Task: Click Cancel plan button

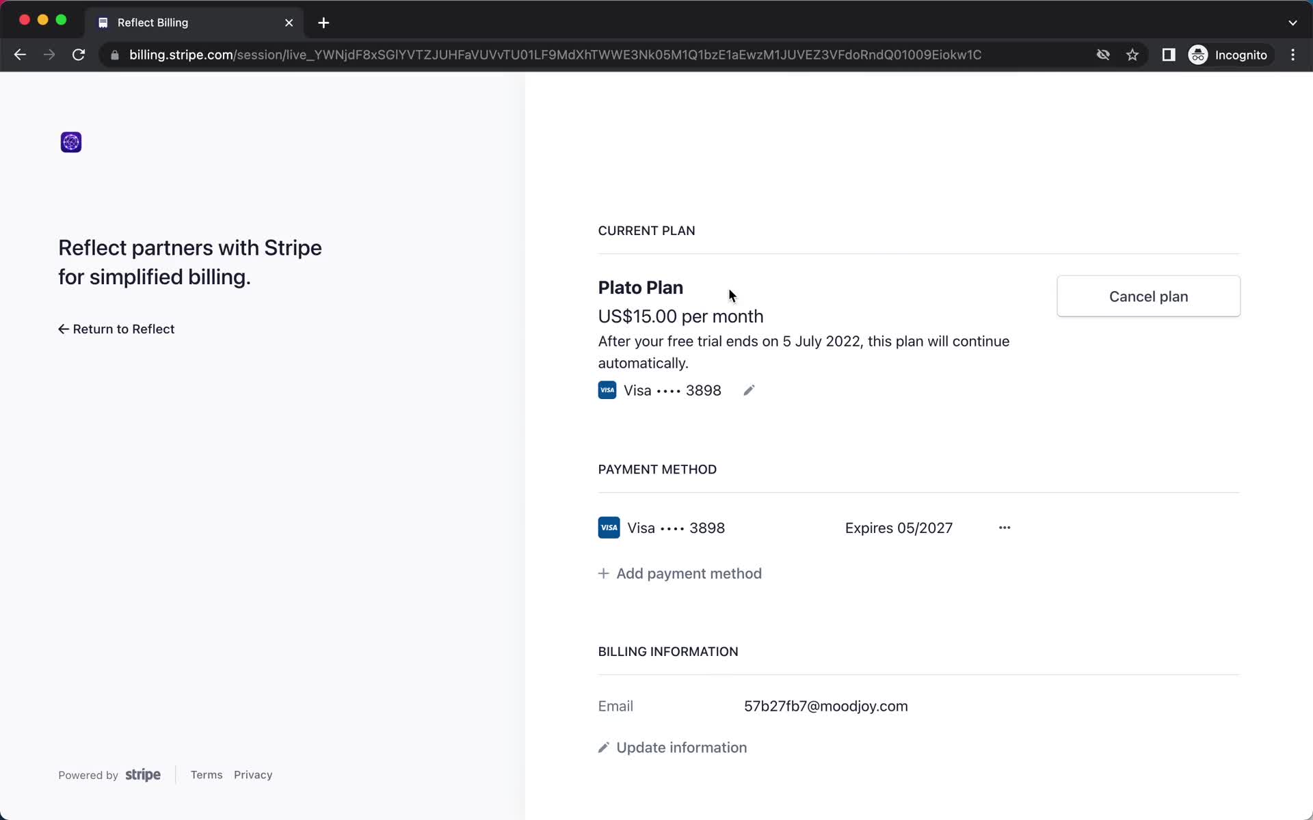Action: (x=1148, y=296)
